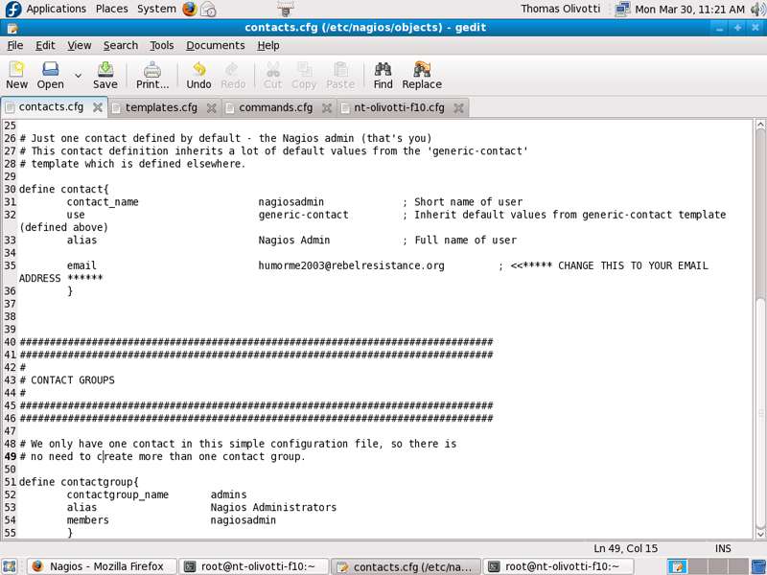Undo the last edit
Viewport: 767px width, 575px height.
198,76
